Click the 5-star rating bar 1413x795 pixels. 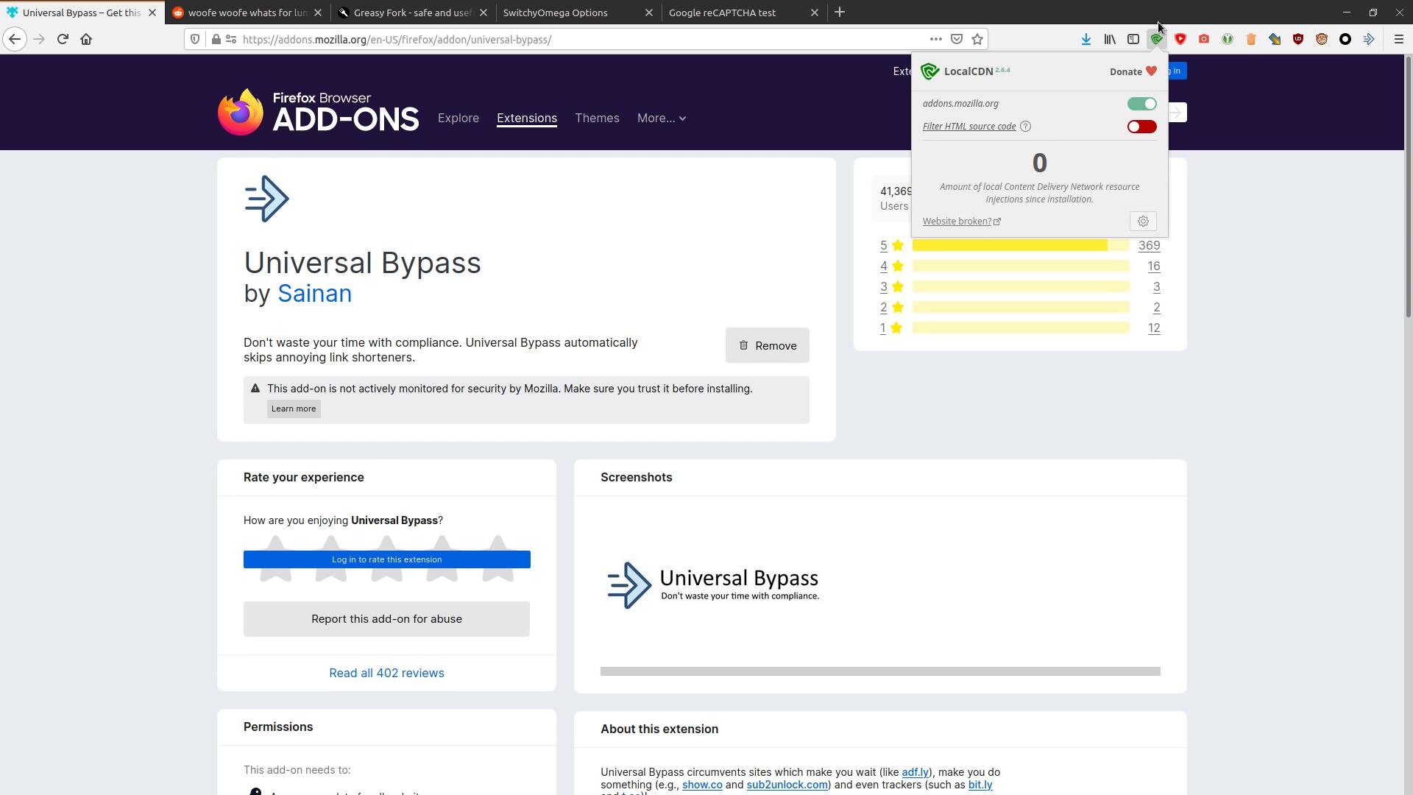[1020, 246]
